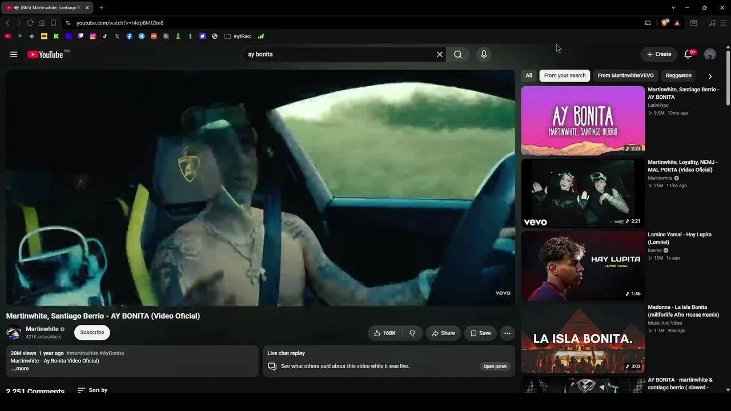731x411 pixels.
Task: Open the Twitch bookmark
Action: point(81,36)
